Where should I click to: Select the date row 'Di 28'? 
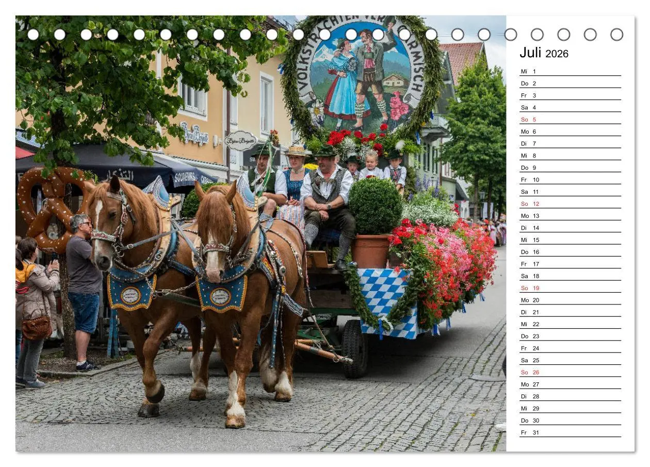pos(570,396)
